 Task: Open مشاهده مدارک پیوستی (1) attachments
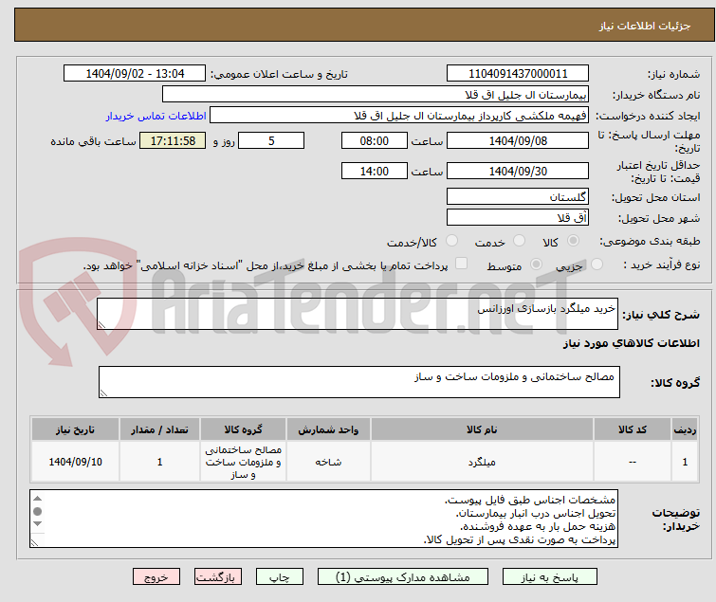click(x=402, y=577)
